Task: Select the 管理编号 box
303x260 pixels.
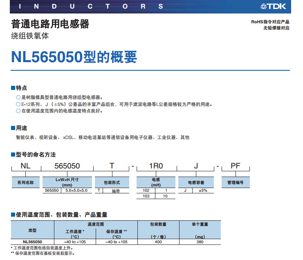Action: (x=235, y=182)
